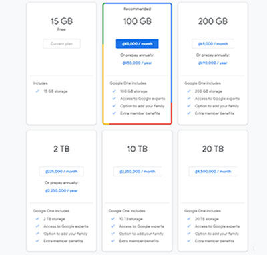Screen dimensions: 267x255
Task: Click 'Option to add your family' in 2 TB card
Action: [x=65, y=234]
